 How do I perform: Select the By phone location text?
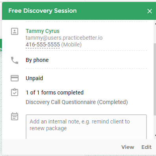(x=37, y=60)
